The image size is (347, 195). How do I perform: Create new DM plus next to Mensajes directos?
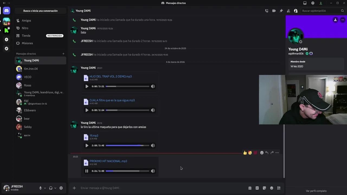63,54
